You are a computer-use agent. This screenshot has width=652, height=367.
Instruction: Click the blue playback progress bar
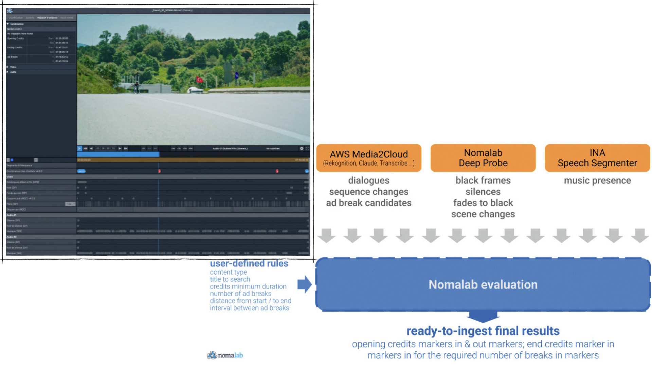118,154
